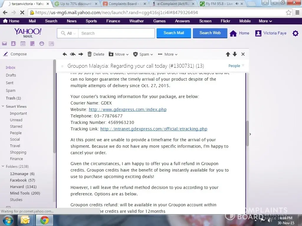
Task: Expand the Spam dropdown menu
Action: click(x=143, y=54)
